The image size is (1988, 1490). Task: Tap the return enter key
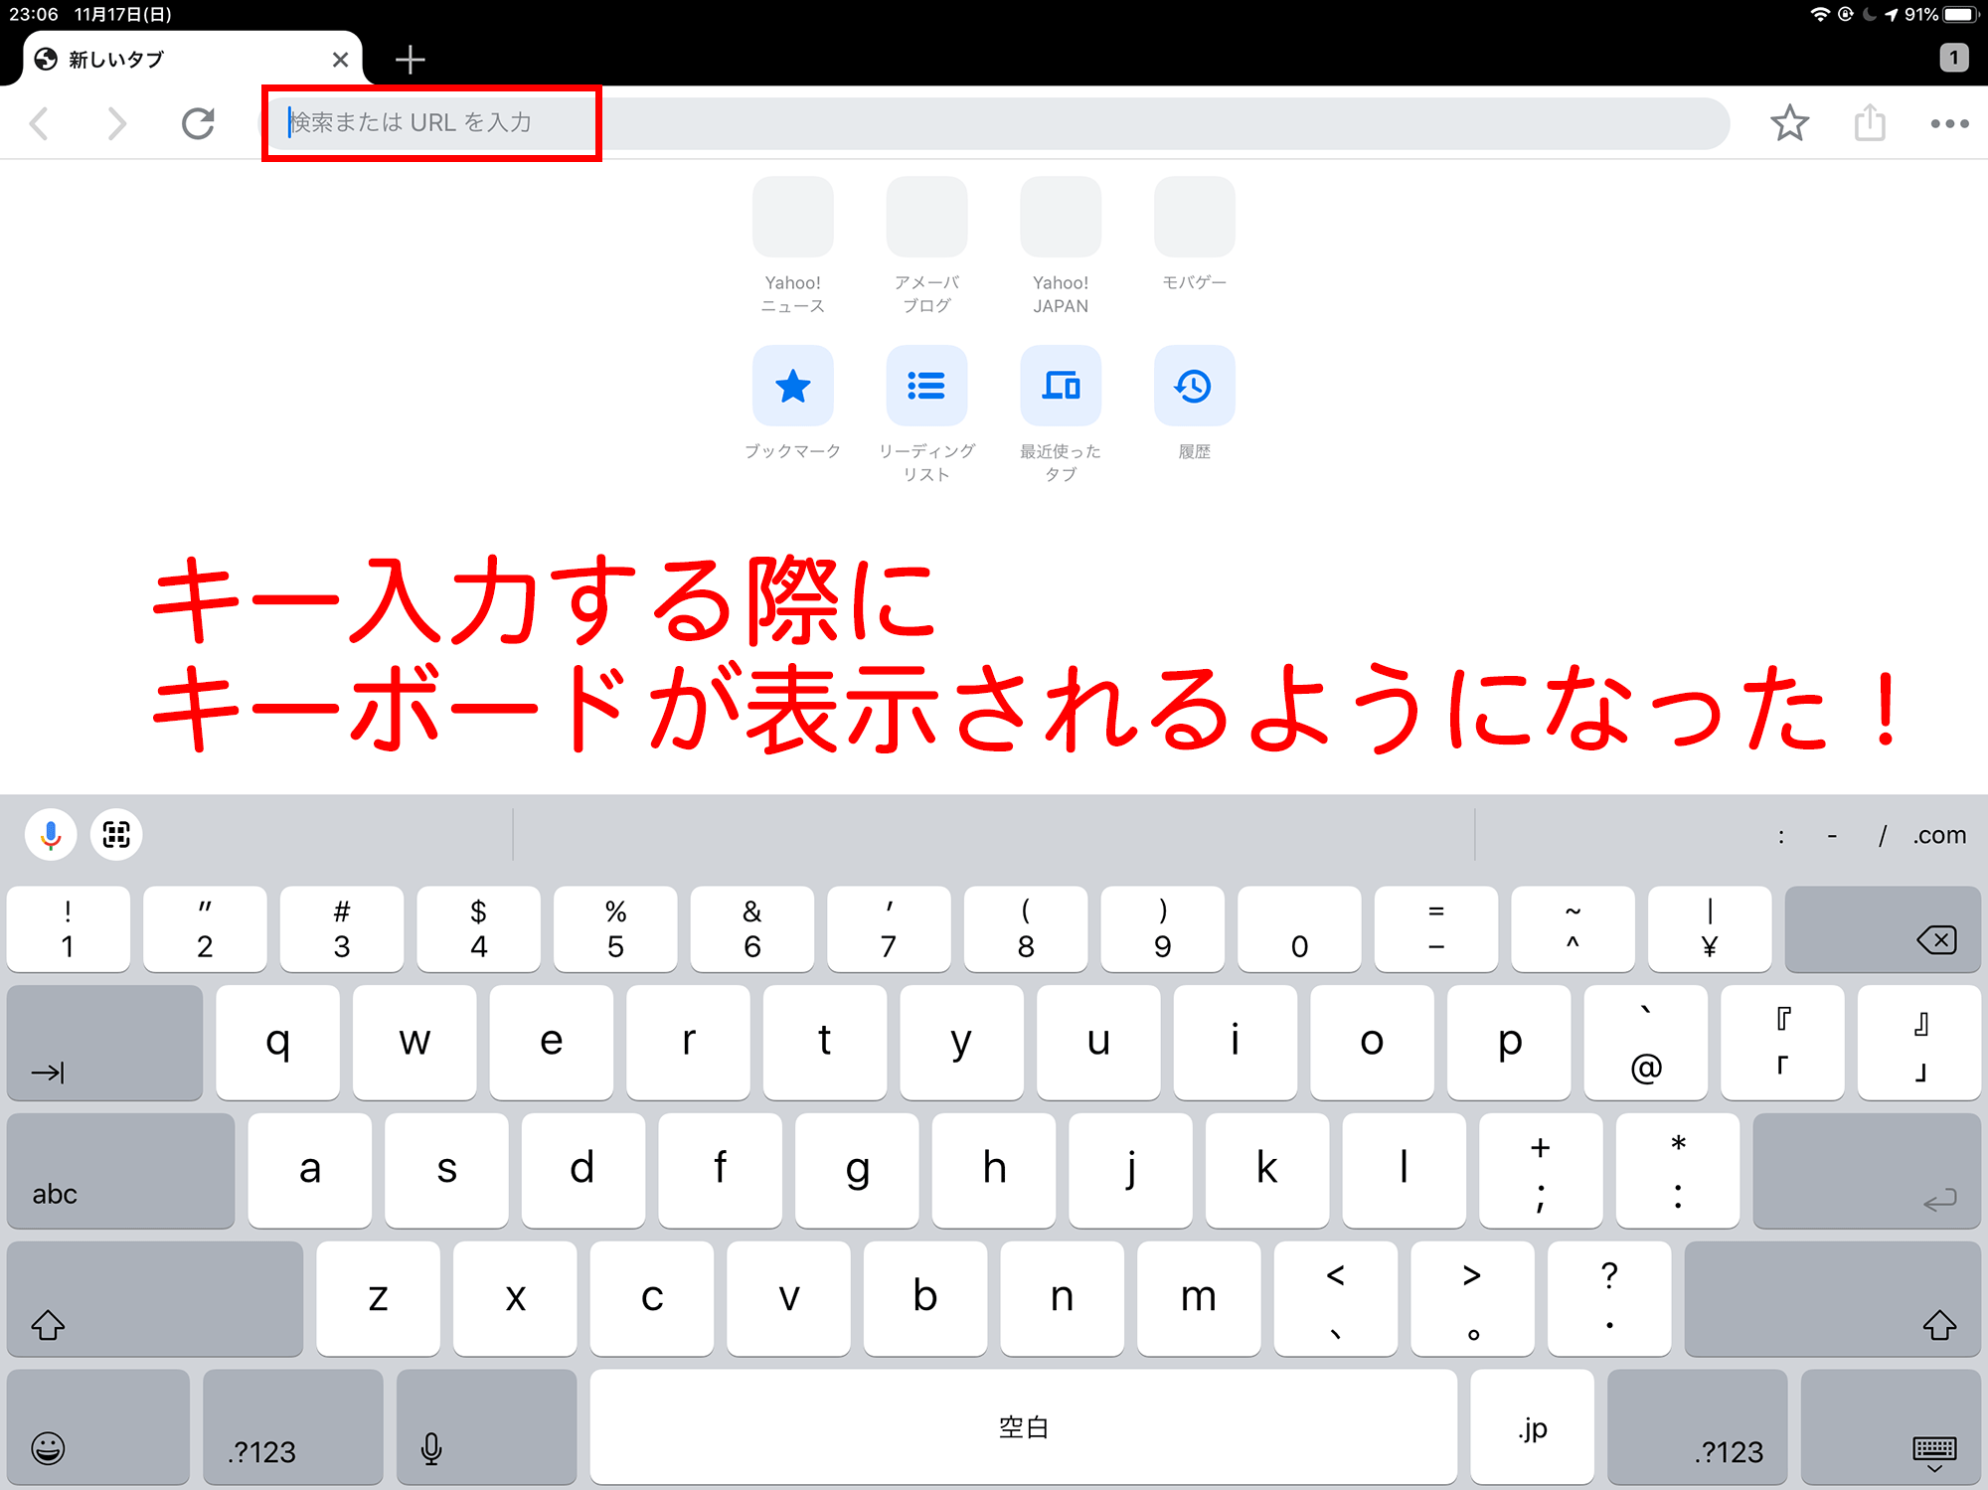click(1867, 1171)
